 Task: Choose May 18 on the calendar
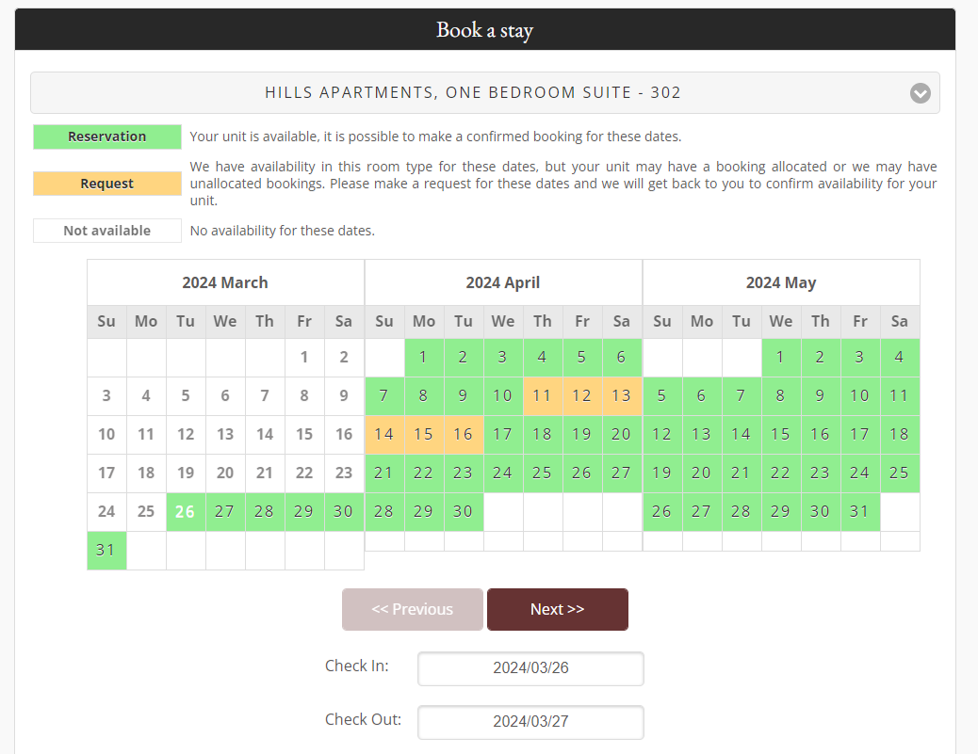coord(899,435)
